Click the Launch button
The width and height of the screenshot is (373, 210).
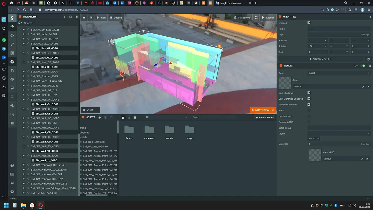tap(268, 18)
